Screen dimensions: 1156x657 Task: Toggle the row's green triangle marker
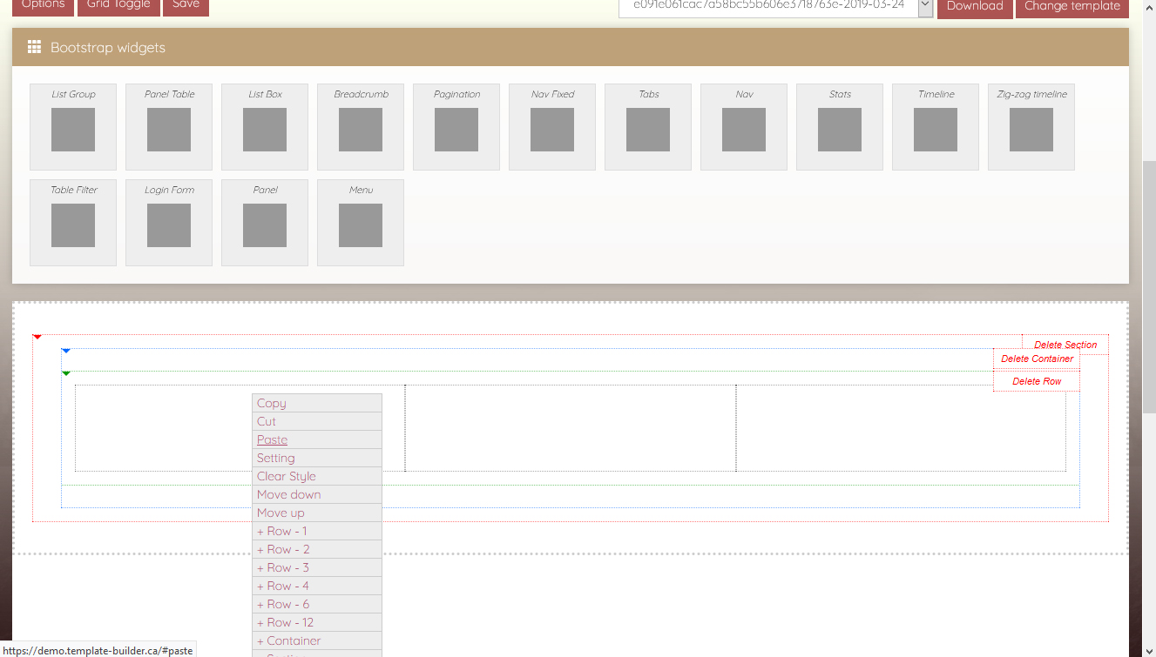point(66,373)
